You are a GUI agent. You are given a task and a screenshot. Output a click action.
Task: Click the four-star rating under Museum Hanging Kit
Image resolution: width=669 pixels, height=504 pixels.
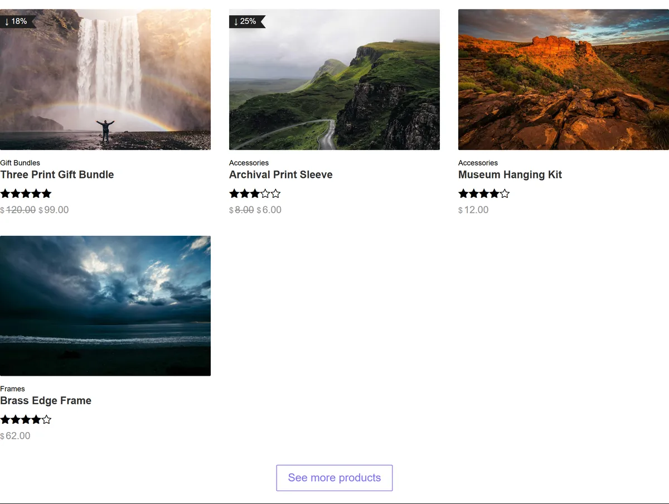pos(484,193)
